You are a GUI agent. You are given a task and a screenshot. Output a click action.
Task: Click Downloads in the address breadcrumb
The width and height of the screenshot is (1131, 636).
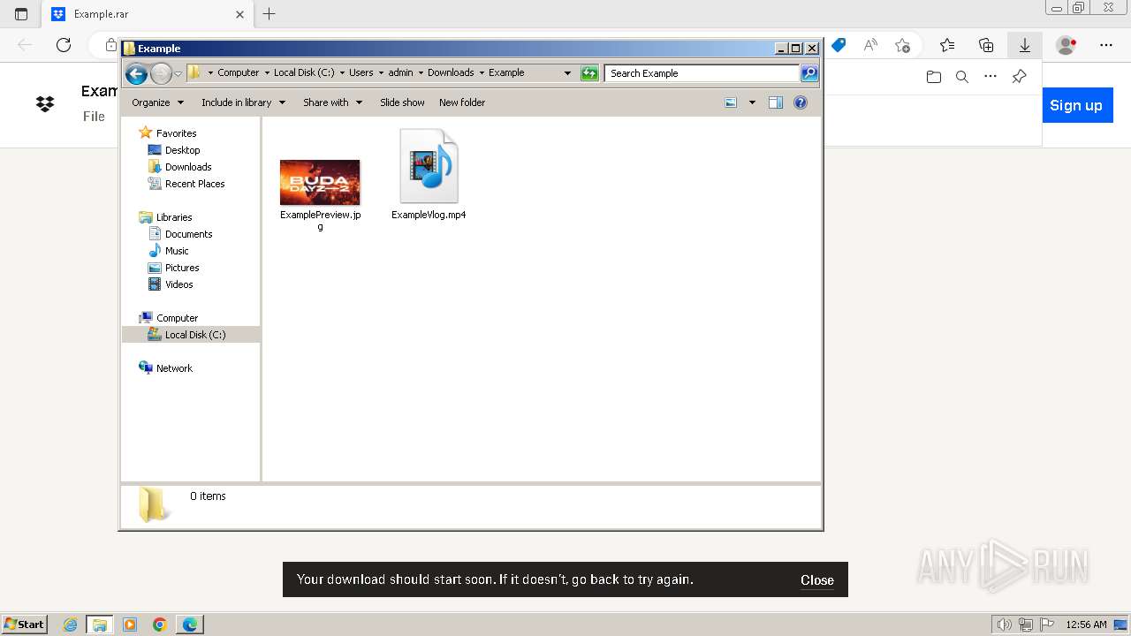451,73
